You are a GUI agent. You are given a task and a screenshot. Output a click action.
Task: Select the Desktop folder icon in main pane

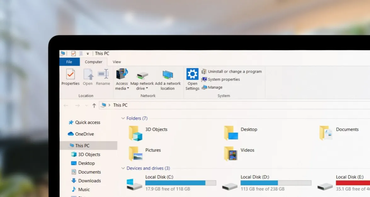[231, 133]
